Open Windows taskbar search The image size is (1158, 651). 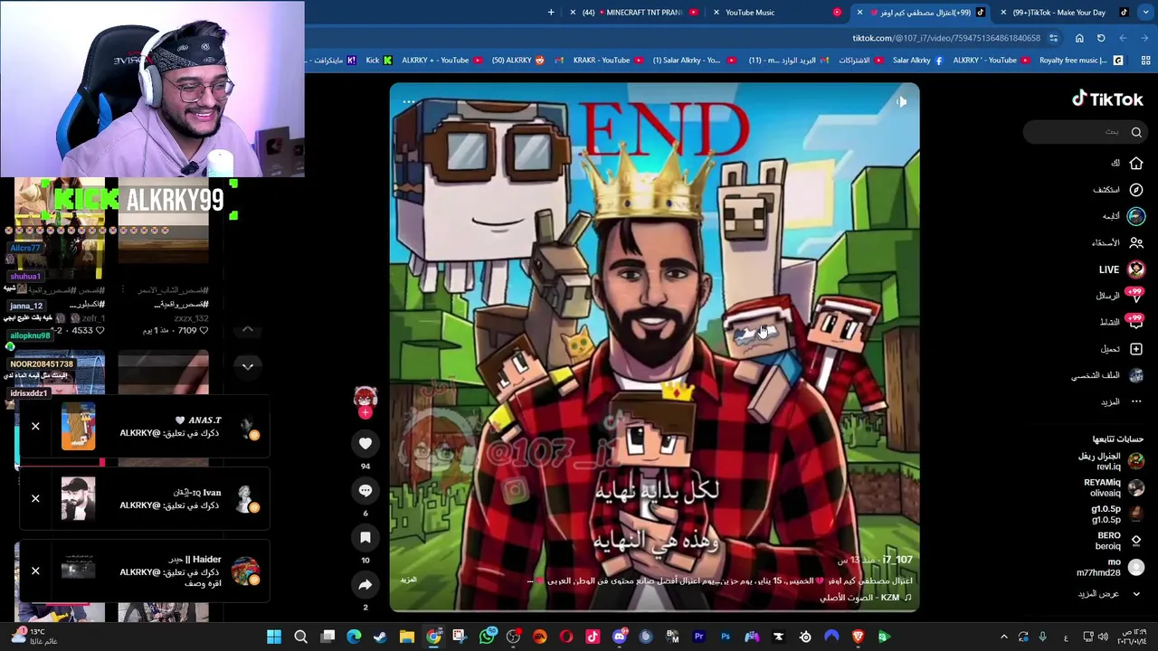click(x=301, y=637)
